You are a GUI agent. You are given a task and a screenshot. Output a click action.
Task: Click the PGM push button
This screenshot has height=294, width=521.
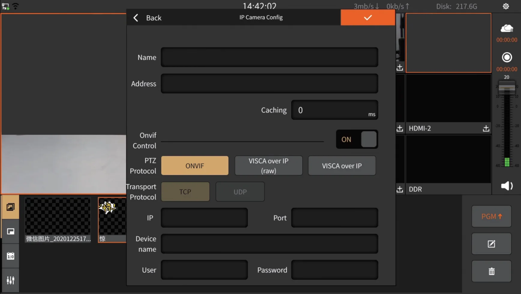click(491, 216)
